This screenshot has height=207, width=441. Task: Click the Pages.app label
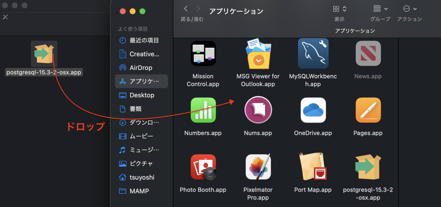pyautogui.click(x=368, y=133)
